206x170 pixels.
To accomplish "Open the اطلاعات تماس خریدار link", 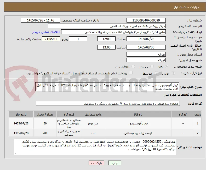I will tap(46, 32).
